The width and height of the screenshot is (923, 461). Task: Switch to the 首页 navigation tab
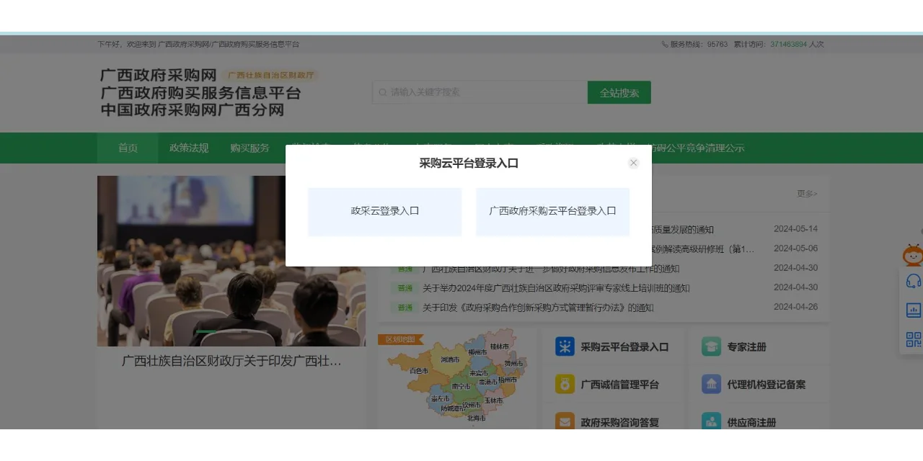pos(127,148)
